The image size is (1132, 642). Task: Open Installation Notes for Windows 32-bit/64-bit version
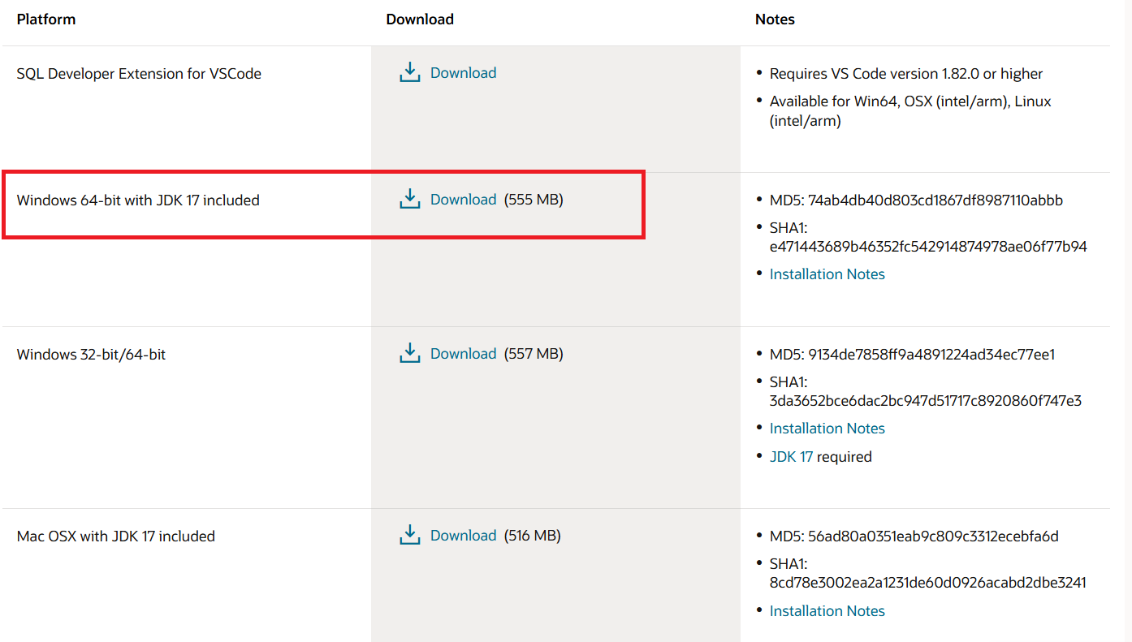point(827,428)
